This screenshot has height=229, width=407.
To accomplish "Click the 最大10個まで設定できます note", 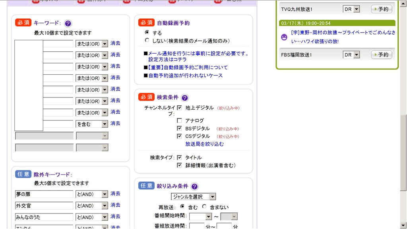I will [63, 33].
